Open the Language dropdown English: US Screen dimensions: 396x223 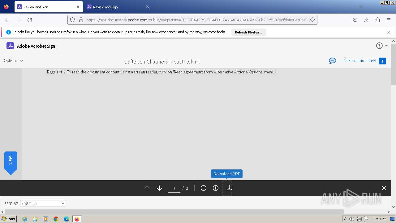43,203
